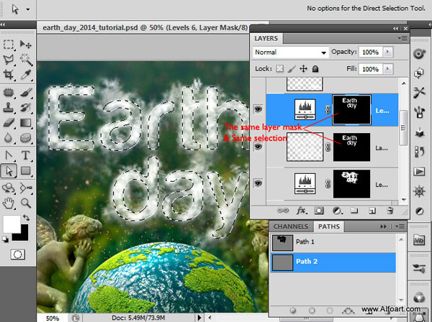Add a layer style with fx button
The height and width of the screenshot is (322, 432).
pyautogui.click(x=301, y=211)
